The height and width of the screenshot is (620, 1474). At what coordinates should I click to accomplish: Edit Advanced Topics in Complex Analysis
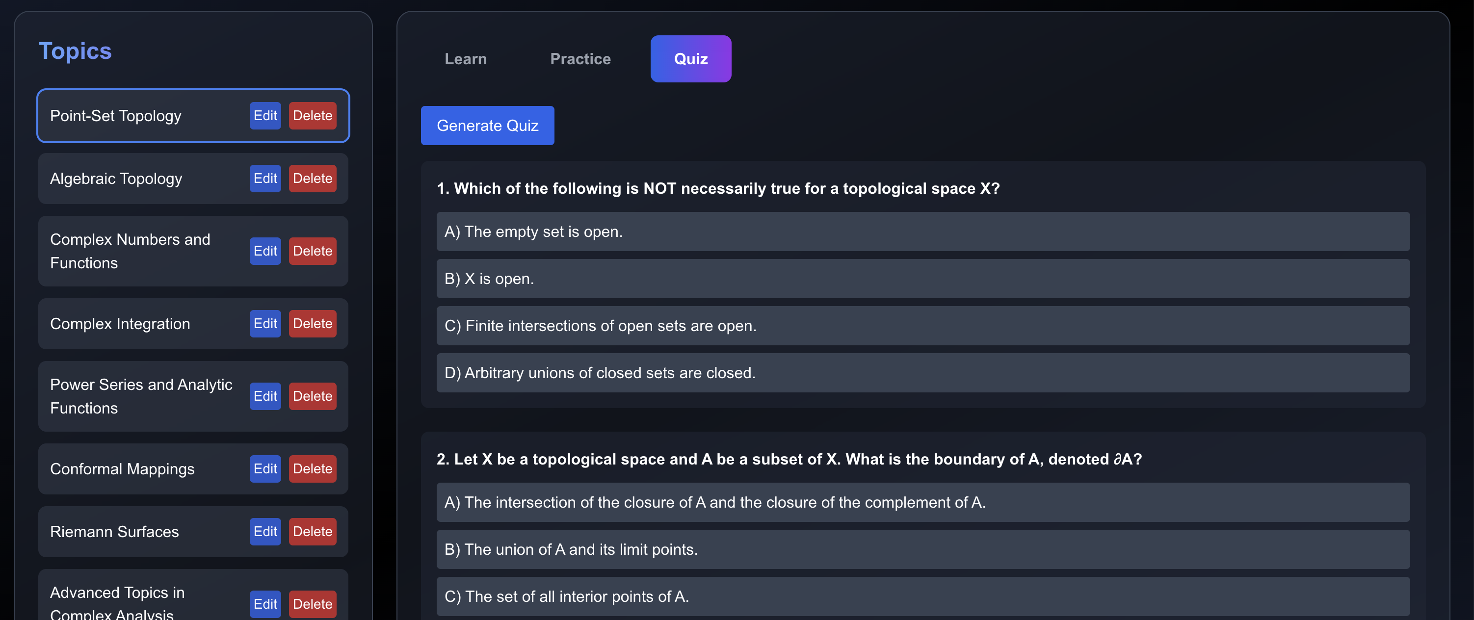click(x=265, y=604)
